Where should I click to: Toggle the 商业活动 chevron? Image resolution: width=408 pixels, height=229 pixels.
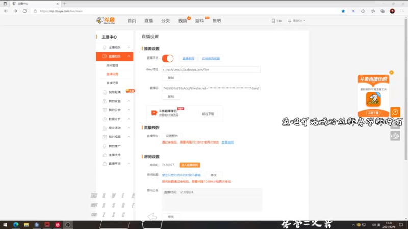129,128
